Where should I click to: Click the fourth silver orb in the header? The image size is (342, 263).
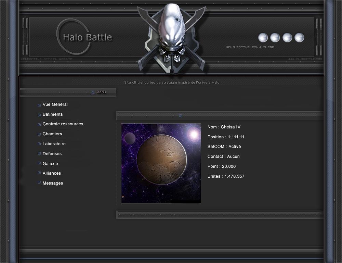pyautogui.click(x=299, y=38)
